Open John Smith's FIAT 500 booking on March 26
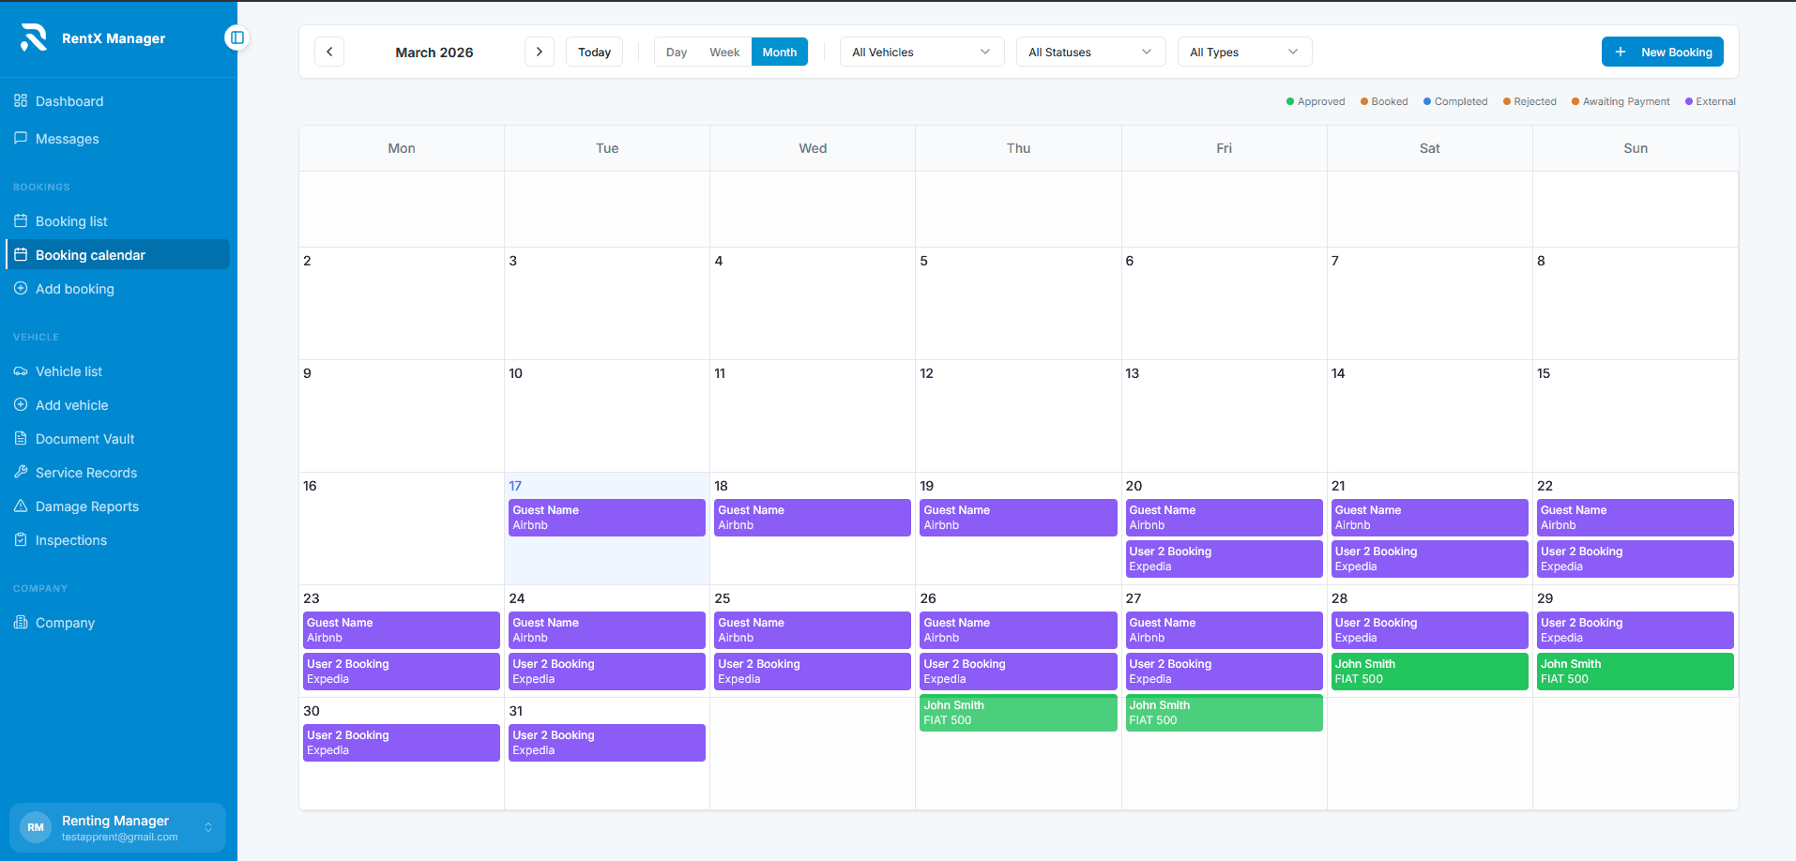The height and width of the screenshot is (861, 1796). (1017, 713)
